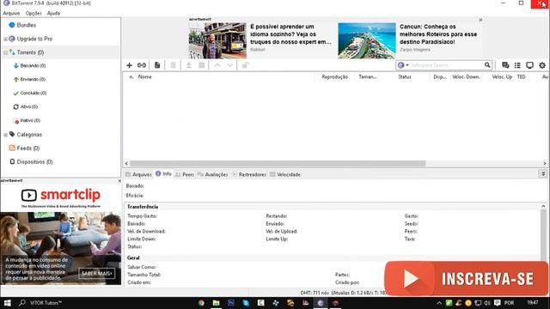Sort by TED column header

(x=522, y=76)
